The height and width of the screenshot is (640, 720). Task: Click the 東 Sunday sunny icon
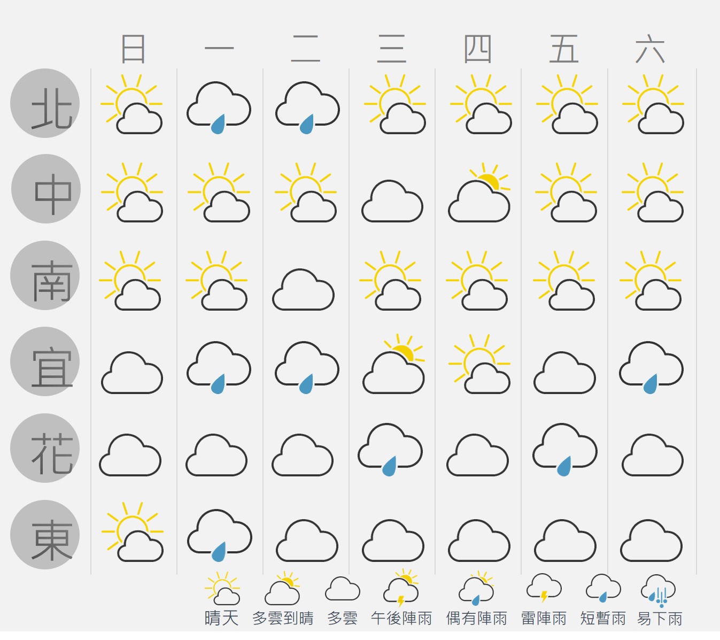(133, 532)
